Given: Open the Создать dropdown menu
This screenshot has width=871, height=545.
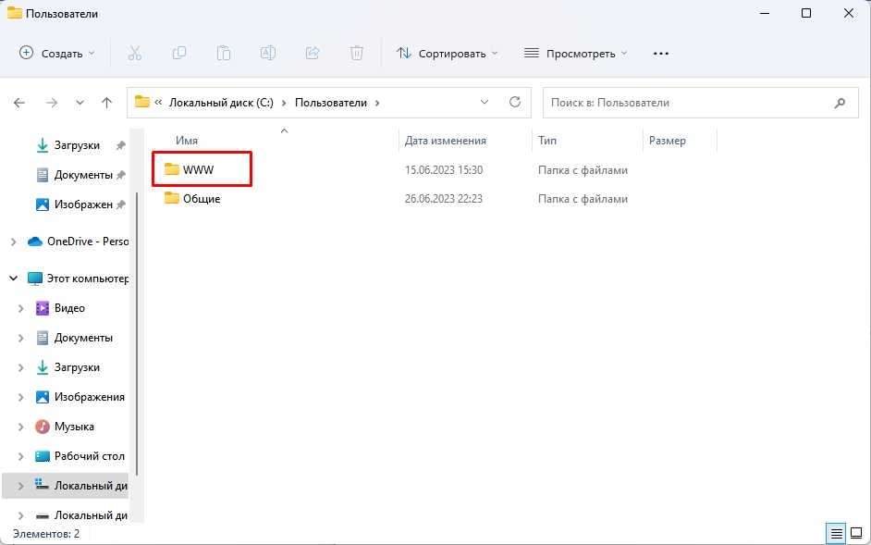Looking at the screenshot, I should click(x=57, y=53).
